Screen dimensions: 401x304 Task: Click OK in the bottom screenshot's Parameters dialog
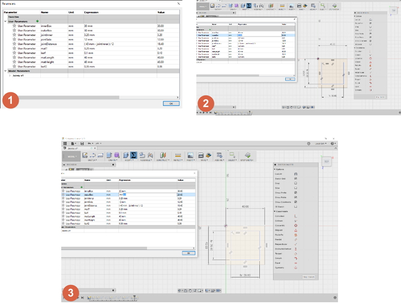click(188, 253)
